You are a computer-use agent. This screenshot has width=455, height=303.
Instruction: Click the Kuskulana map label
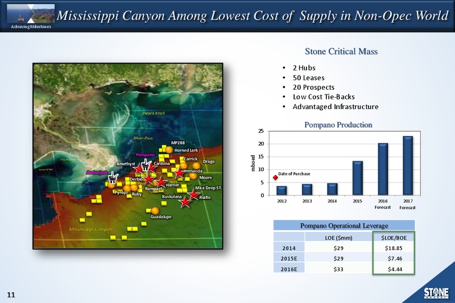coord(172,197)
